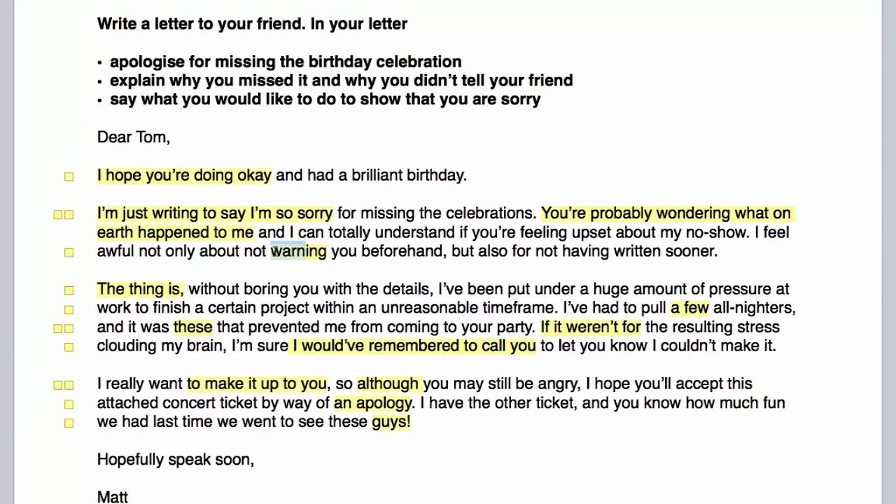Click leftmost marker beside "and it was these" line
Image resolution: width=896 pixels, height=504 pixels.
point(58,328)
